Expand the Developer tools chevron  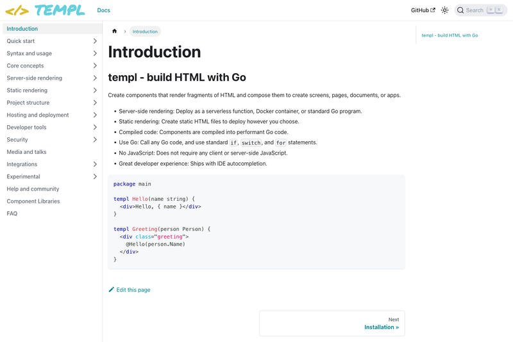tap(95, 127)
